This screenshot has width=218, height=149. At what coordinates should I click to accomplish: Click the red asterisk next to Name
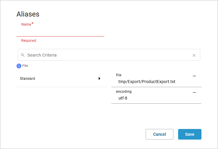point(32,24)
